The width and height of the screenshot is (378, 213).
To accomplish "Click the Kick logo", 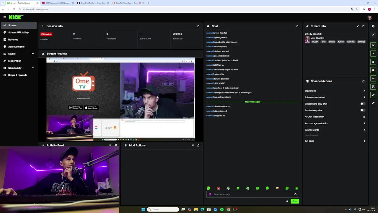I will point(16,17).
